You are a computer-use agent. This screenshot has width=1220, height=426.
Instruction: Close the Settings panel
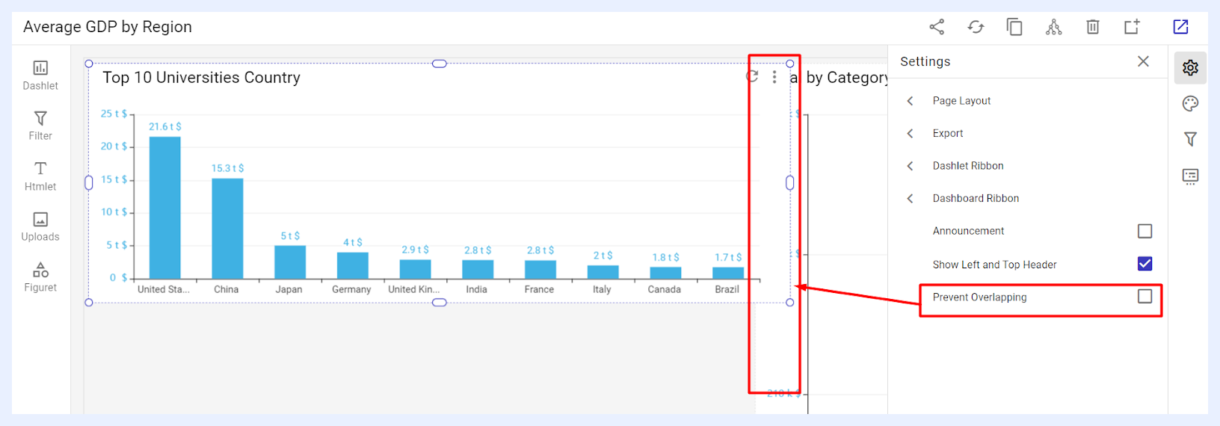point(1143,61)
